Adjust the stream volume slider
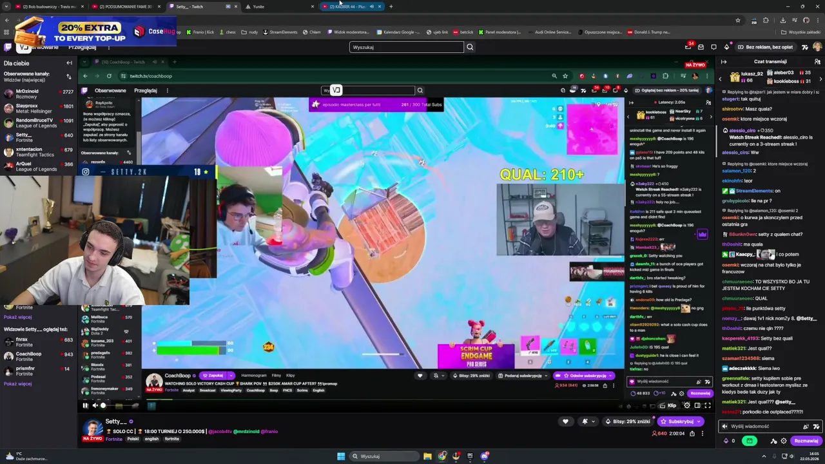Screen dimensions: 825x464 coord(119,405)
